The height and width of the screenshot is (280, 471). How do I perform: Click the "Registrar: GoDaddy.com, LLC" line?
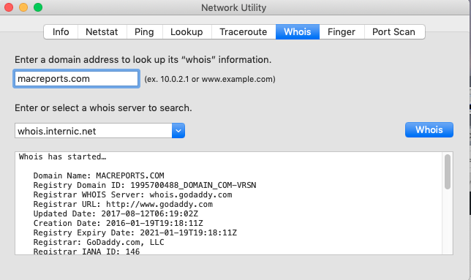pyautogui.click(x=99, y=242)
